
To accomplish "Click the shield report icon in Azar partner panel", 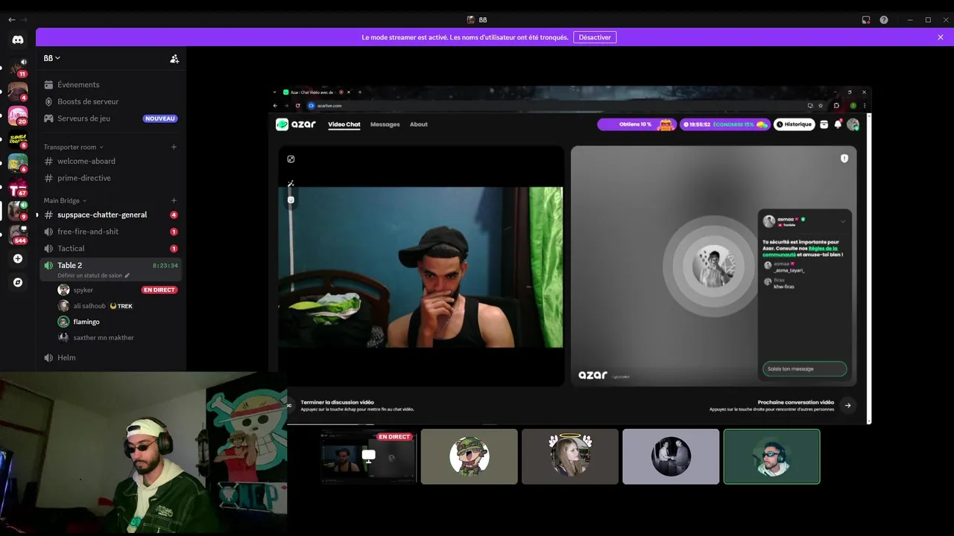I will [x=844, y=159].
